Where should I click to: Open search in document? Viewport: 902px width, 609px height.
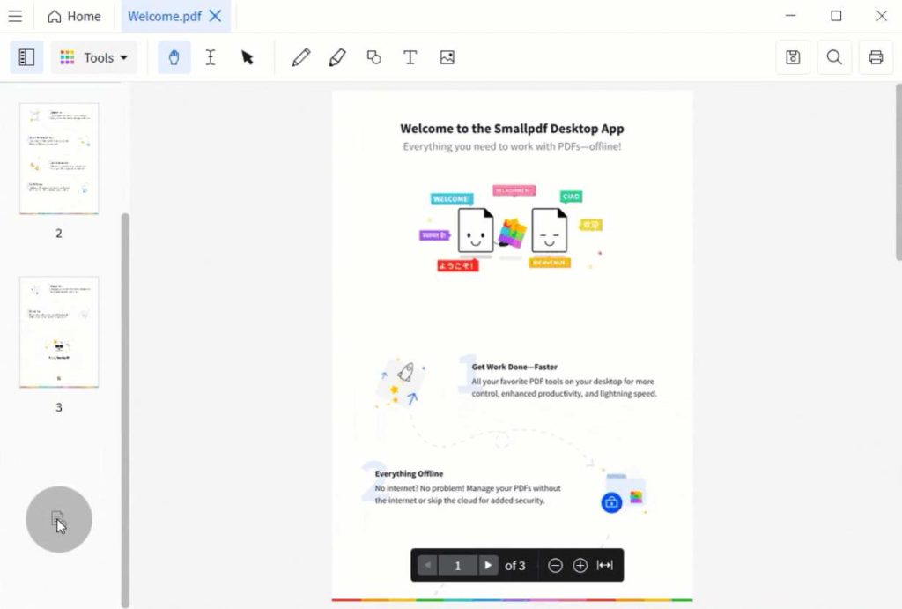pyautogui.click(x=835, y=57)
